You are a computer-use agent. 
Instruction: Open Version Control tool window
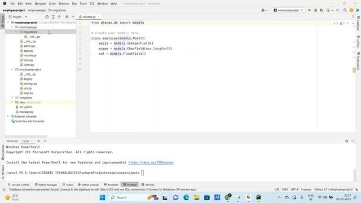19,184
